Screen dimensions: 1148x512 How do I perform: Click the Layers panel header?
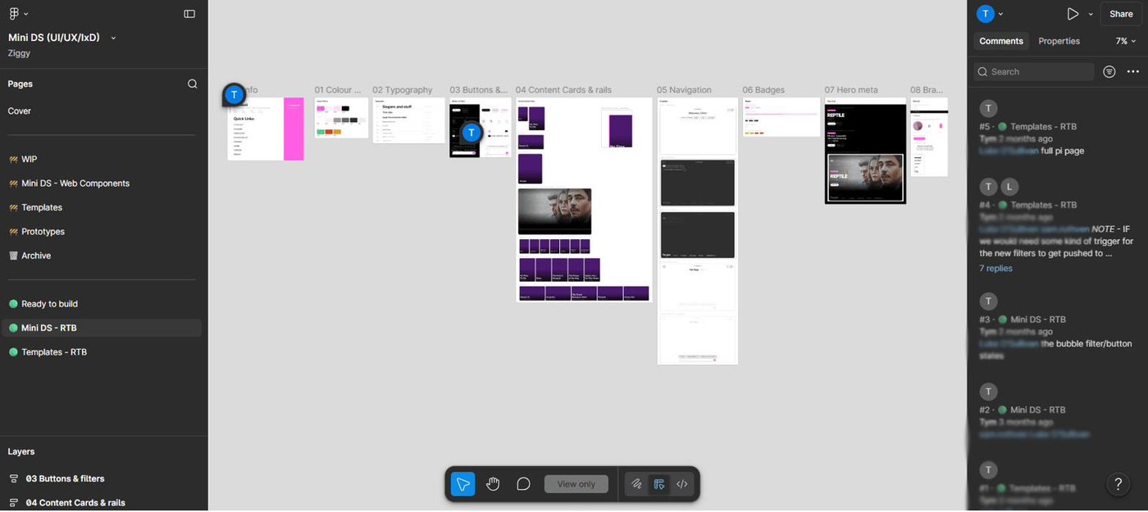21,452
